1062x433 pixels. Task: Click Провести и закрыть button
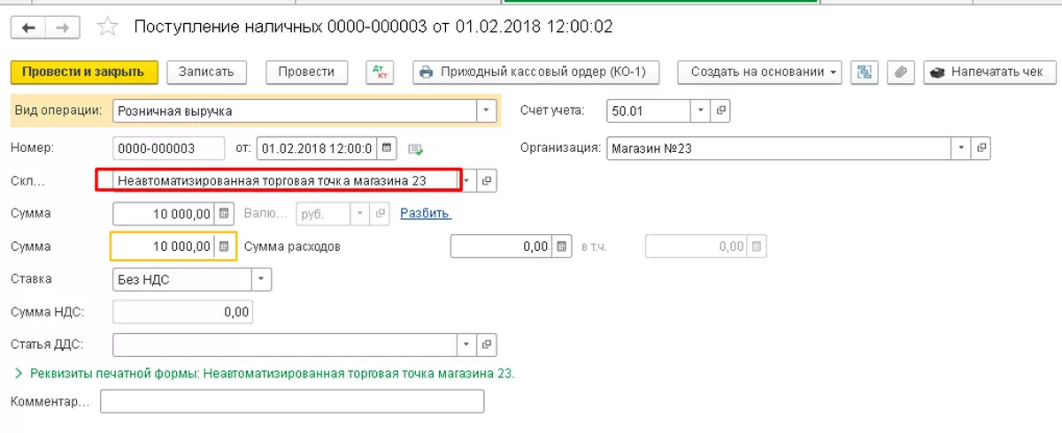[84, 72]
